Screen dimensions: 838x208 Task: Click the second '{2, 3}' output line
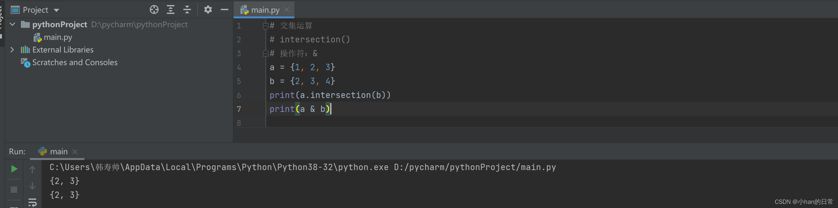tap(64, 195)
